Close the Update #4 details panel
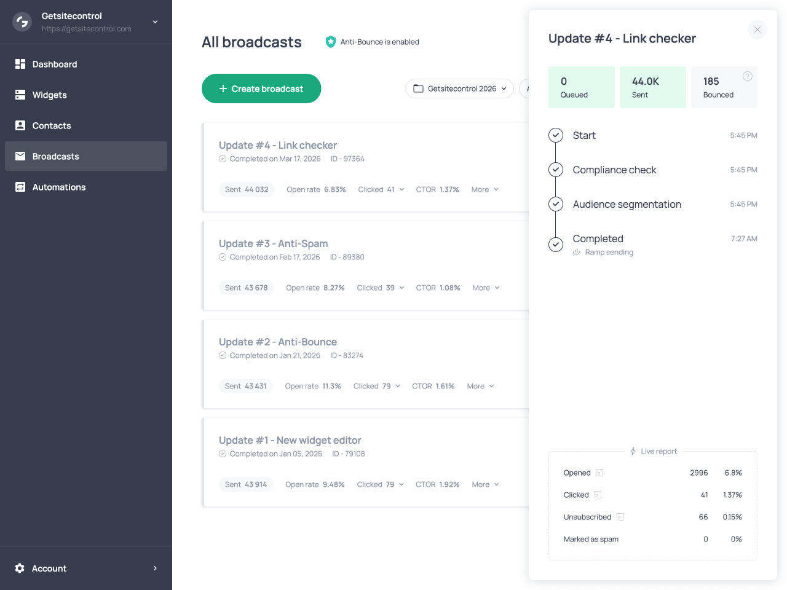This screenshot has width=787, height=590. pyautogui.click(x=757, y=29)
